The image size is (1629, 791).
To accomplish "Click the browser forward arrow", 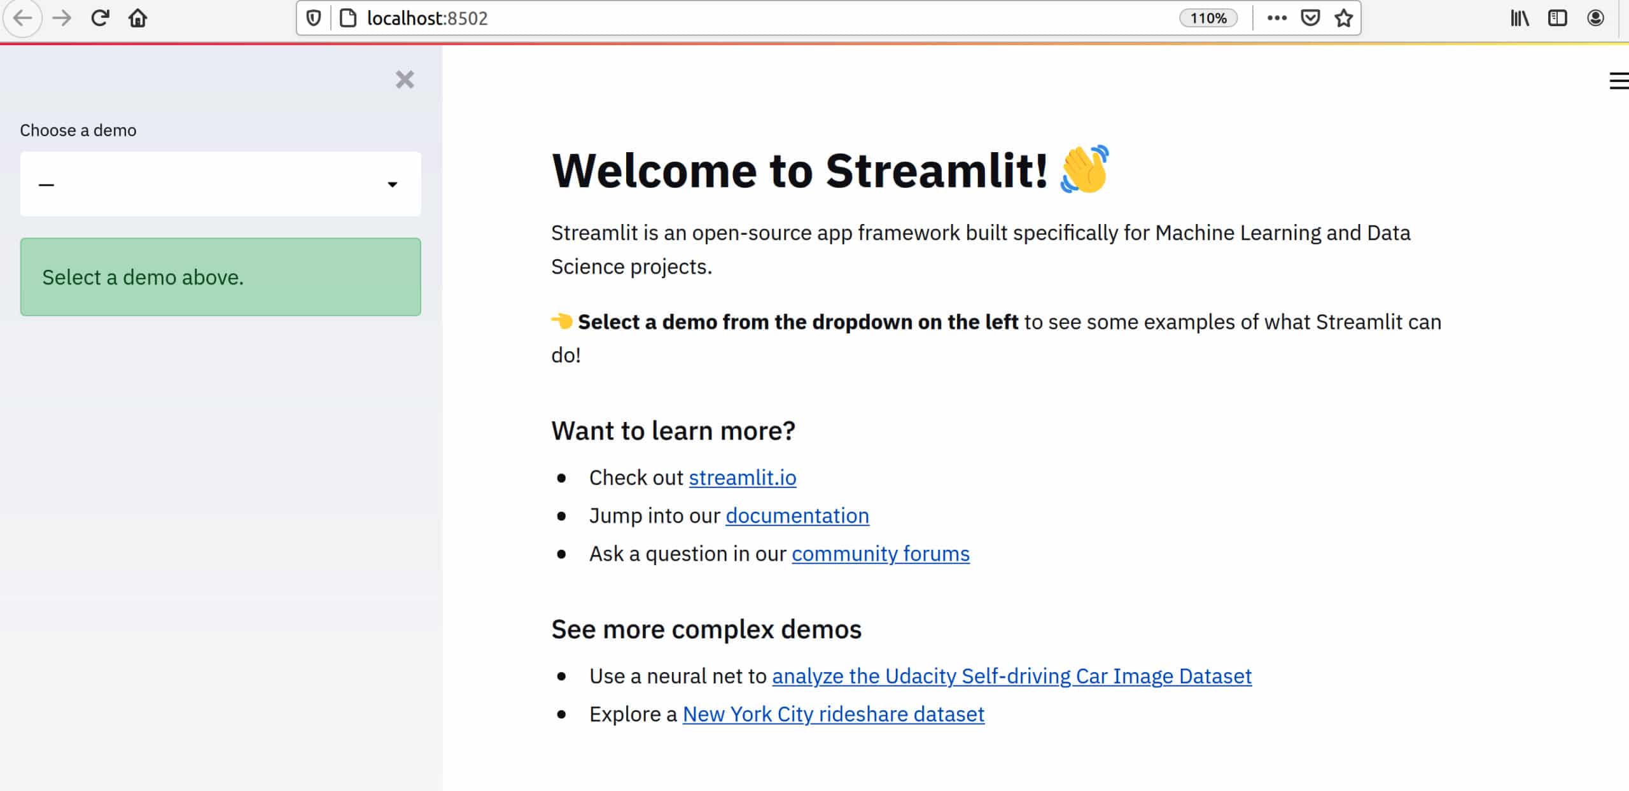I will (x=62, y=18).
